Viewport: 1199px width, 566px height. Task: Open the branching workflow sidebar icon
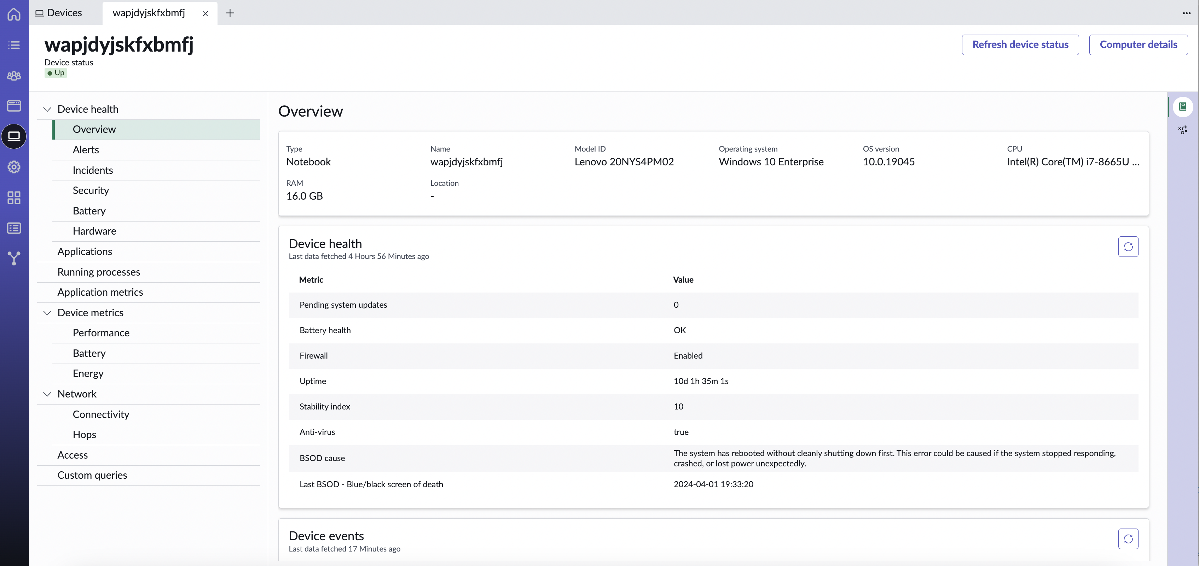(x=14, y=258)
